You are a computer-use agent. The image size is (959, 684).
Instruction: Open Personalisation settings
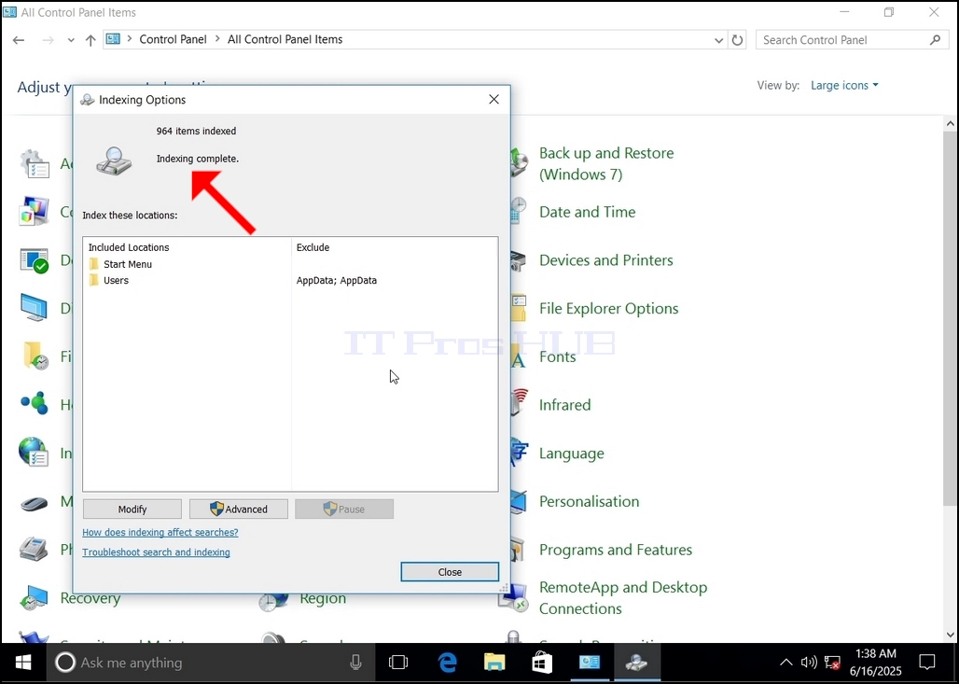(x=589, y=502)
